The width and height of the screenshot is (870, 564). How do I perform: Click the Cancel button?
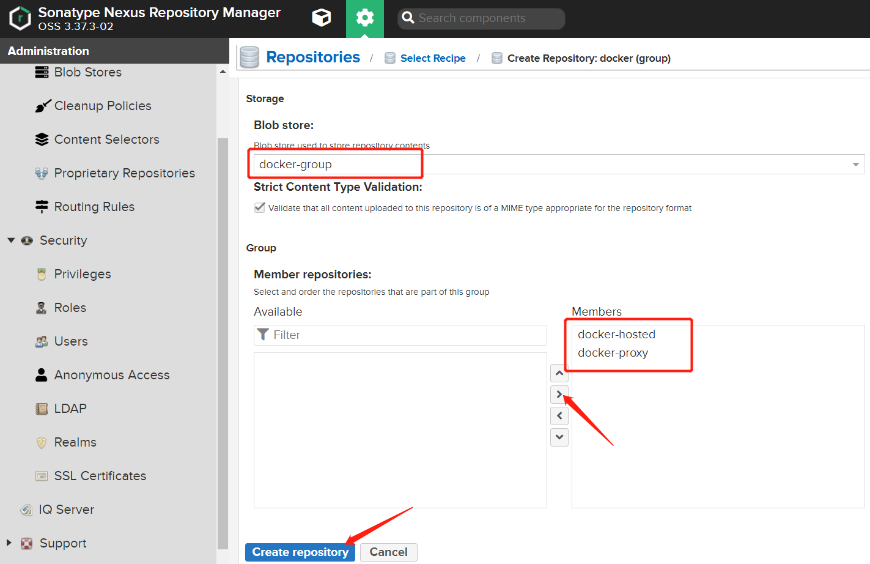pos(389,552)
